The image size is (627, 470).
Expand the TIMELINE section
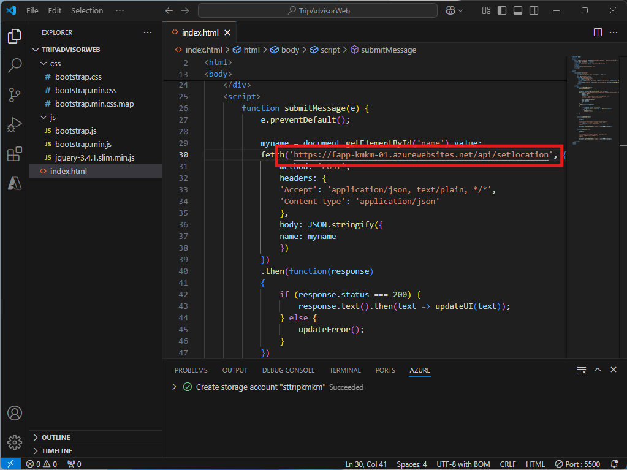[96, 451]
